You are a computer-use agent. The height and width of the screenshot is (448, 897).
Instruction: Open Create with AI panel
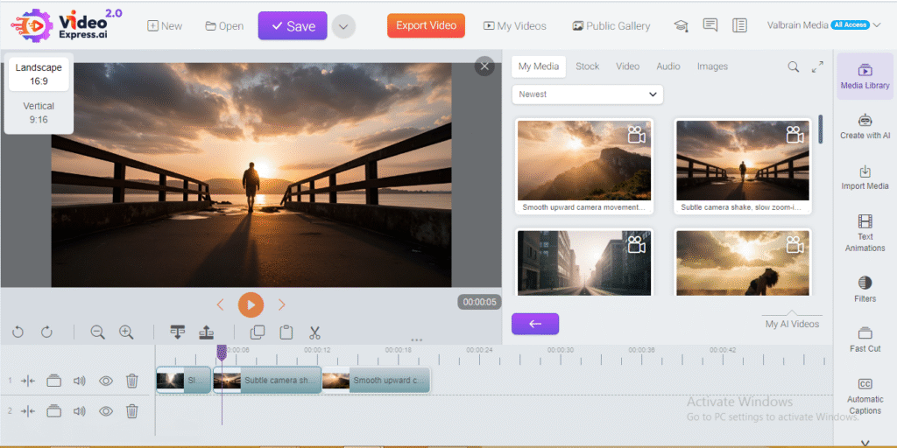[x=865, y=127]
